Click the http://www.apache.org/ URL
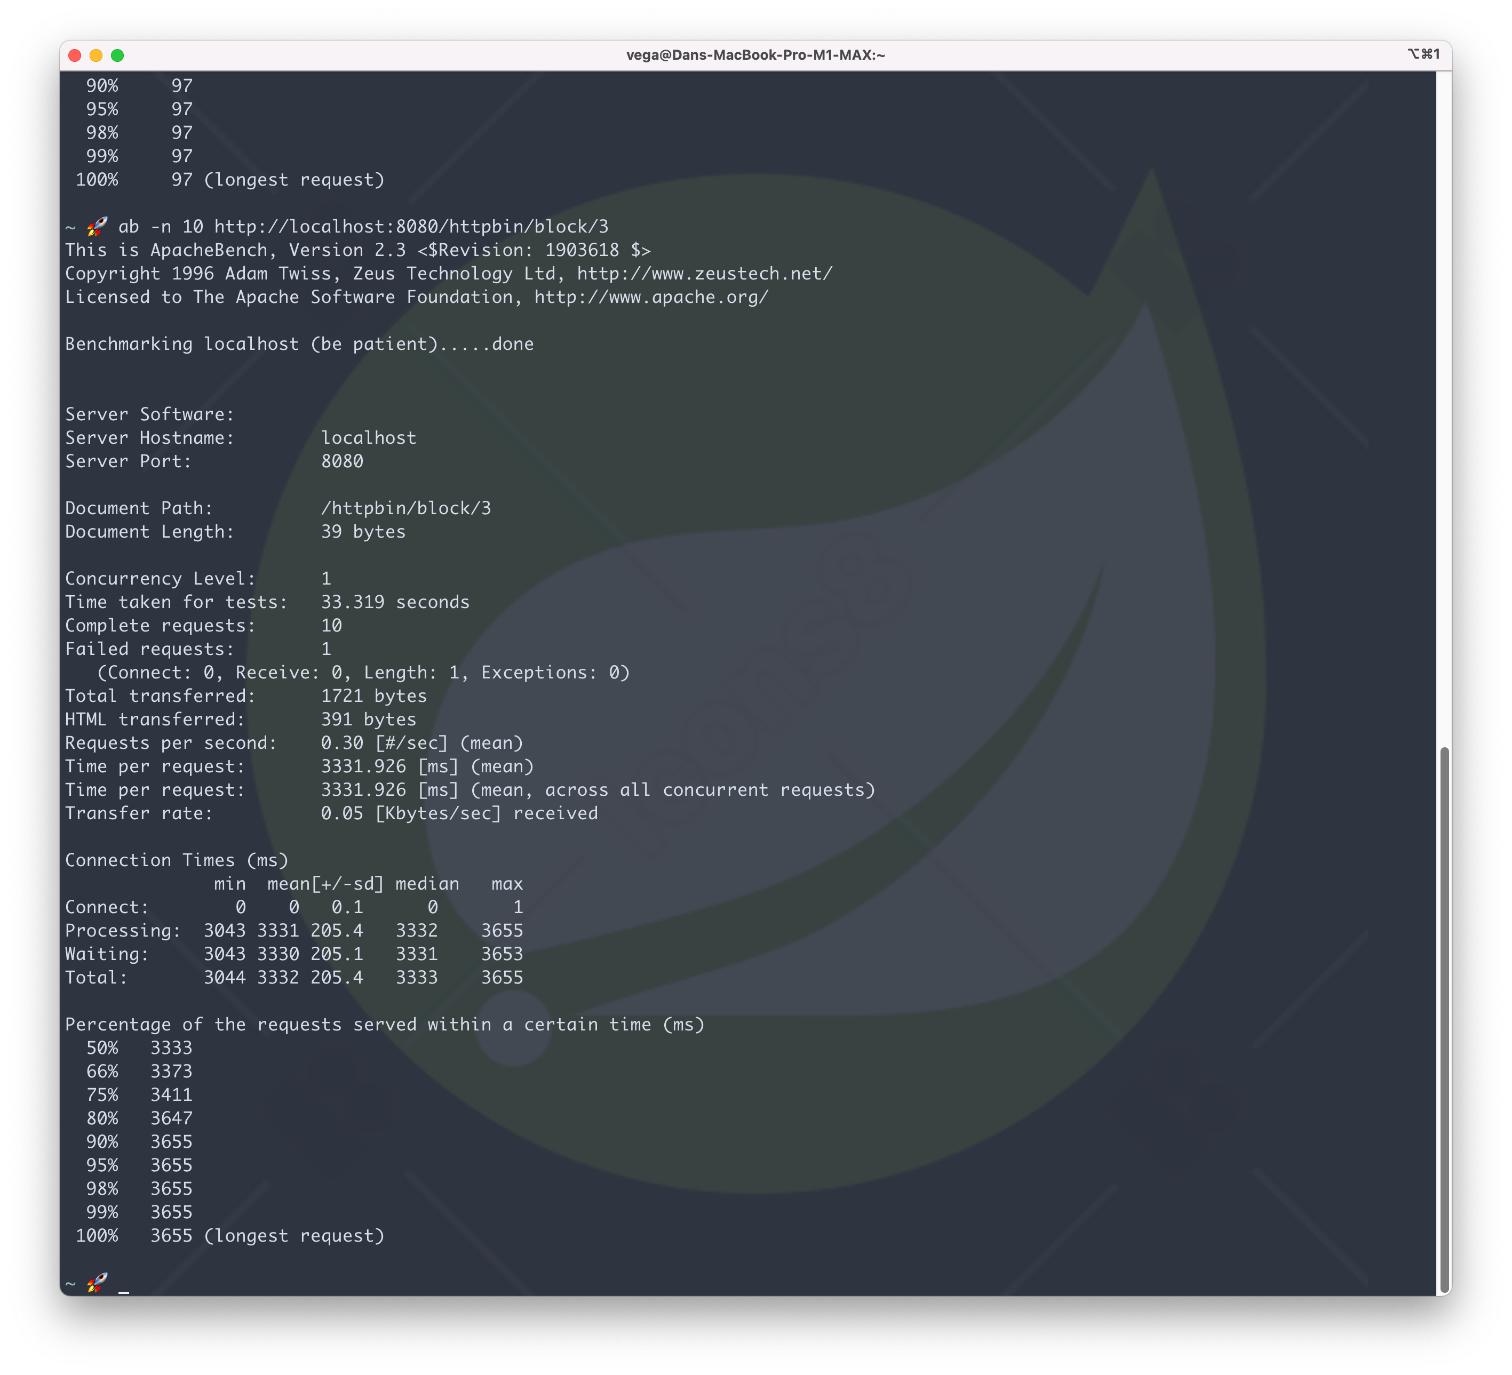The image size is (1512, 1375). [651, 297]
